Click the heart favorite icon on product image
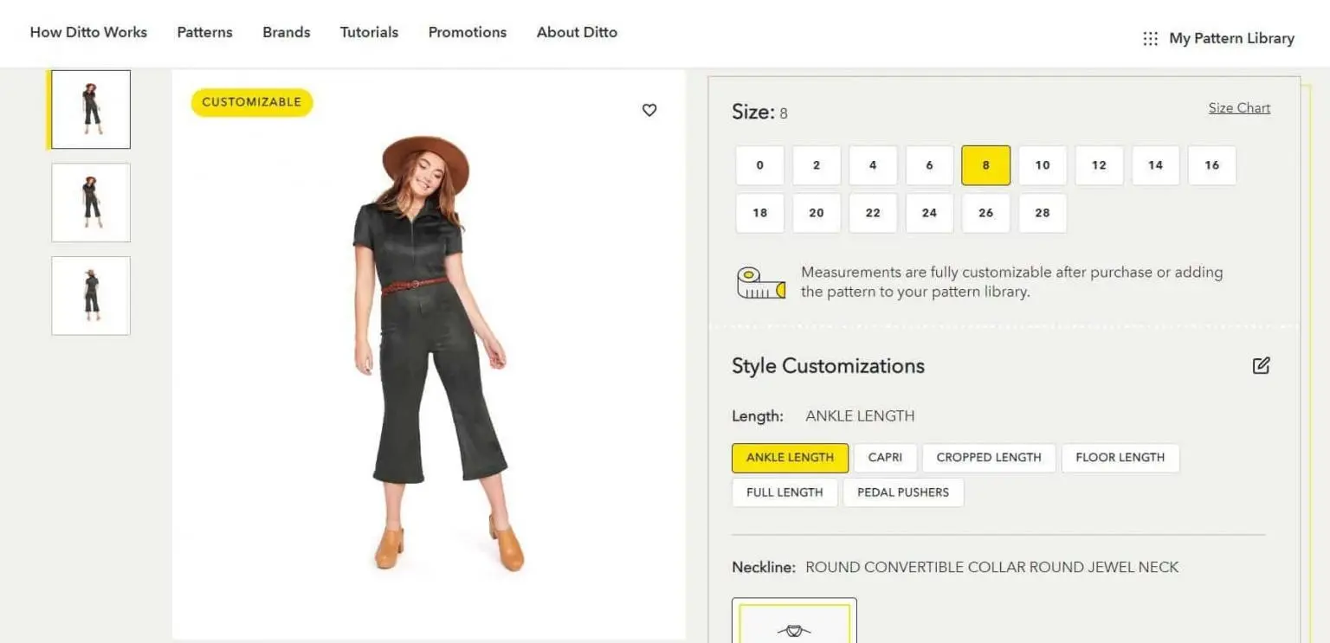The width and height of the screenshot is (1330, 643). point(649,110)
